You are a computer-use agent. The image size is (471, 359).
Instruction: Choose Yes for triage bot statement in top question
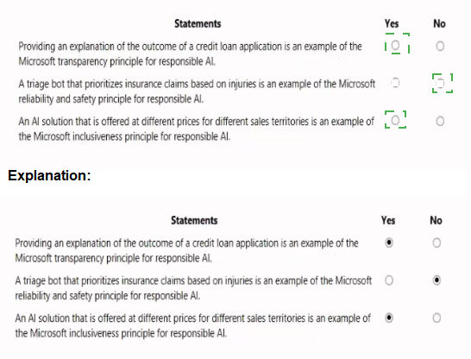(x=395, y=83)
